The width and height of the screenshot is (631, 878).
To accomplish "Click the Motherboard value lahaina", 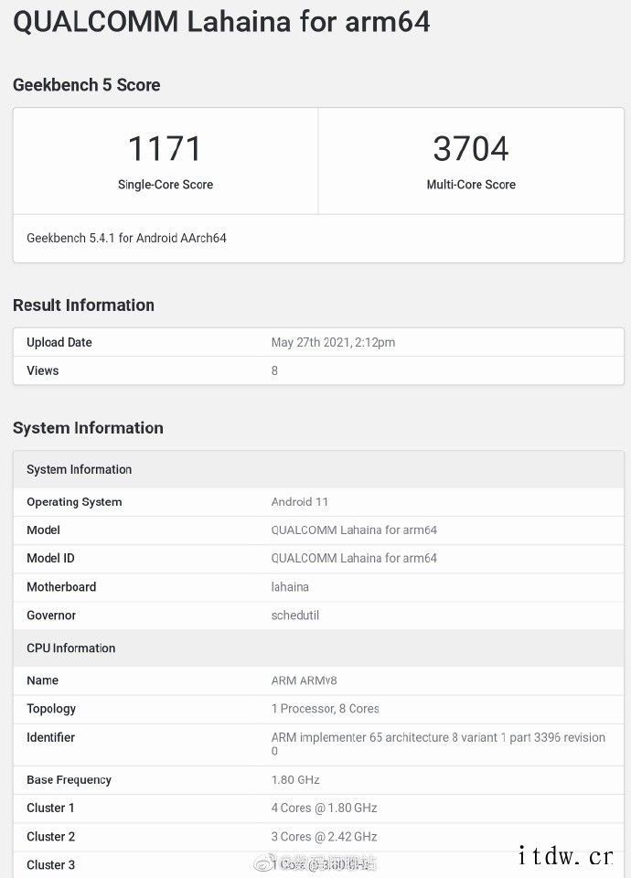I will (290, 586).
